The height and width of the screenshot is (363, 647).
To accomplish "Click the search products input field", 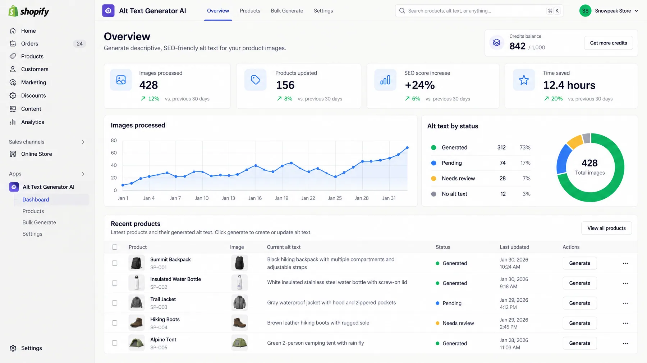I will pos(479,11).
